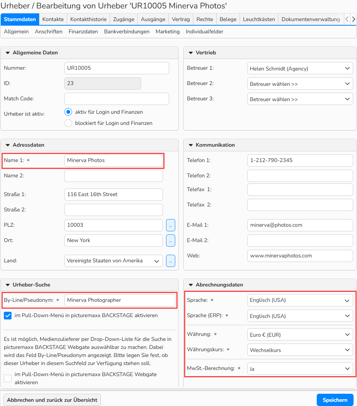Collapse the Abrechnungsdaten section
357x406 pixels.
coord(191,285)
